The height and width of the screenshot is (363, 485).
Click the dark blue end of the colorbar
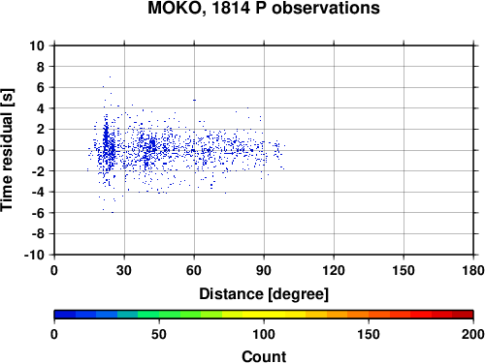pos(65,315)
